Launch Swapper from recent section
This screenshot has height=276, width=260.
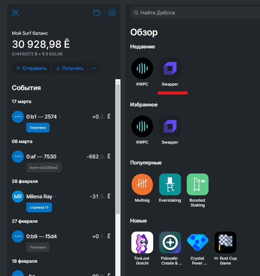(170, 68)
